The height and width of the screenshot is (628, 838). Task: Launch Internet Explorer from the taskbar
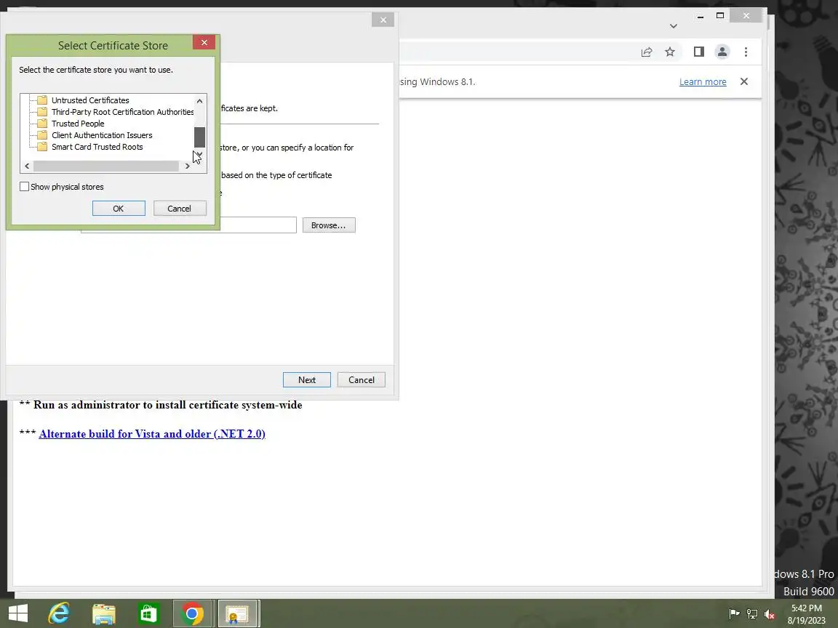click(x=59, y=613)
